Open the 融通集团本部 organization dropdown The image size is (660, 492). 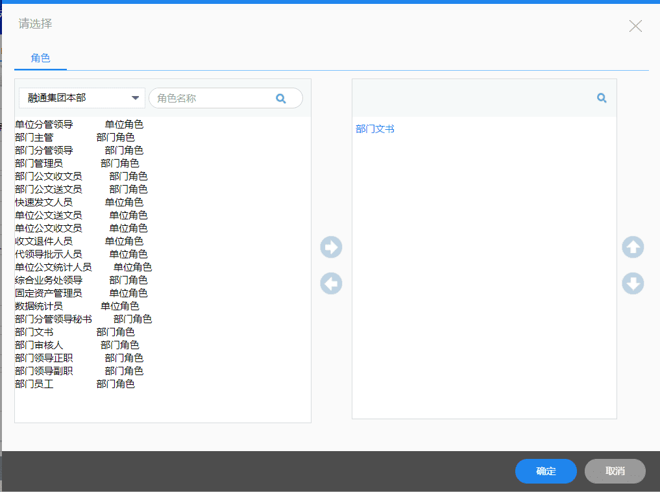[x=82, y=98]
